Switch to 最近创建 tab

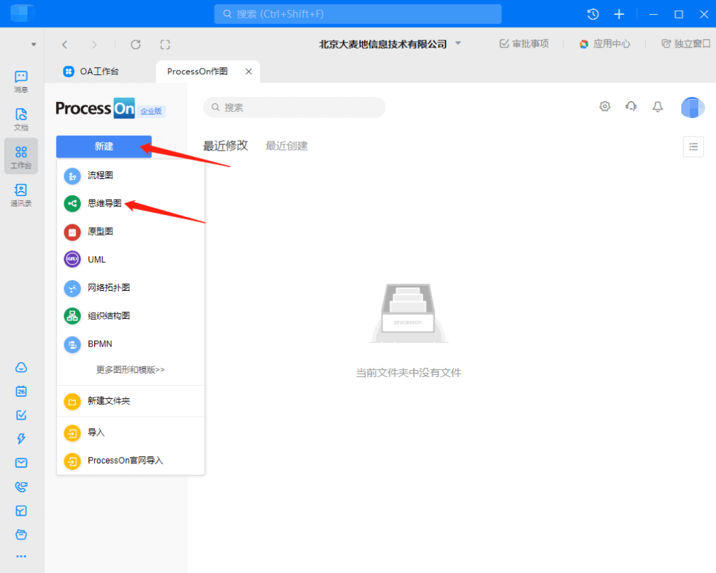(x=287, y=146)
